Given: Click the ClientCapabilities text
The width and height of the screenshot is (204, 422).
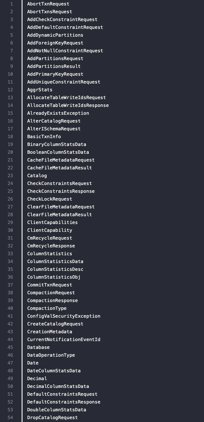Looking at the screenshot, I should tap(52, 222).
